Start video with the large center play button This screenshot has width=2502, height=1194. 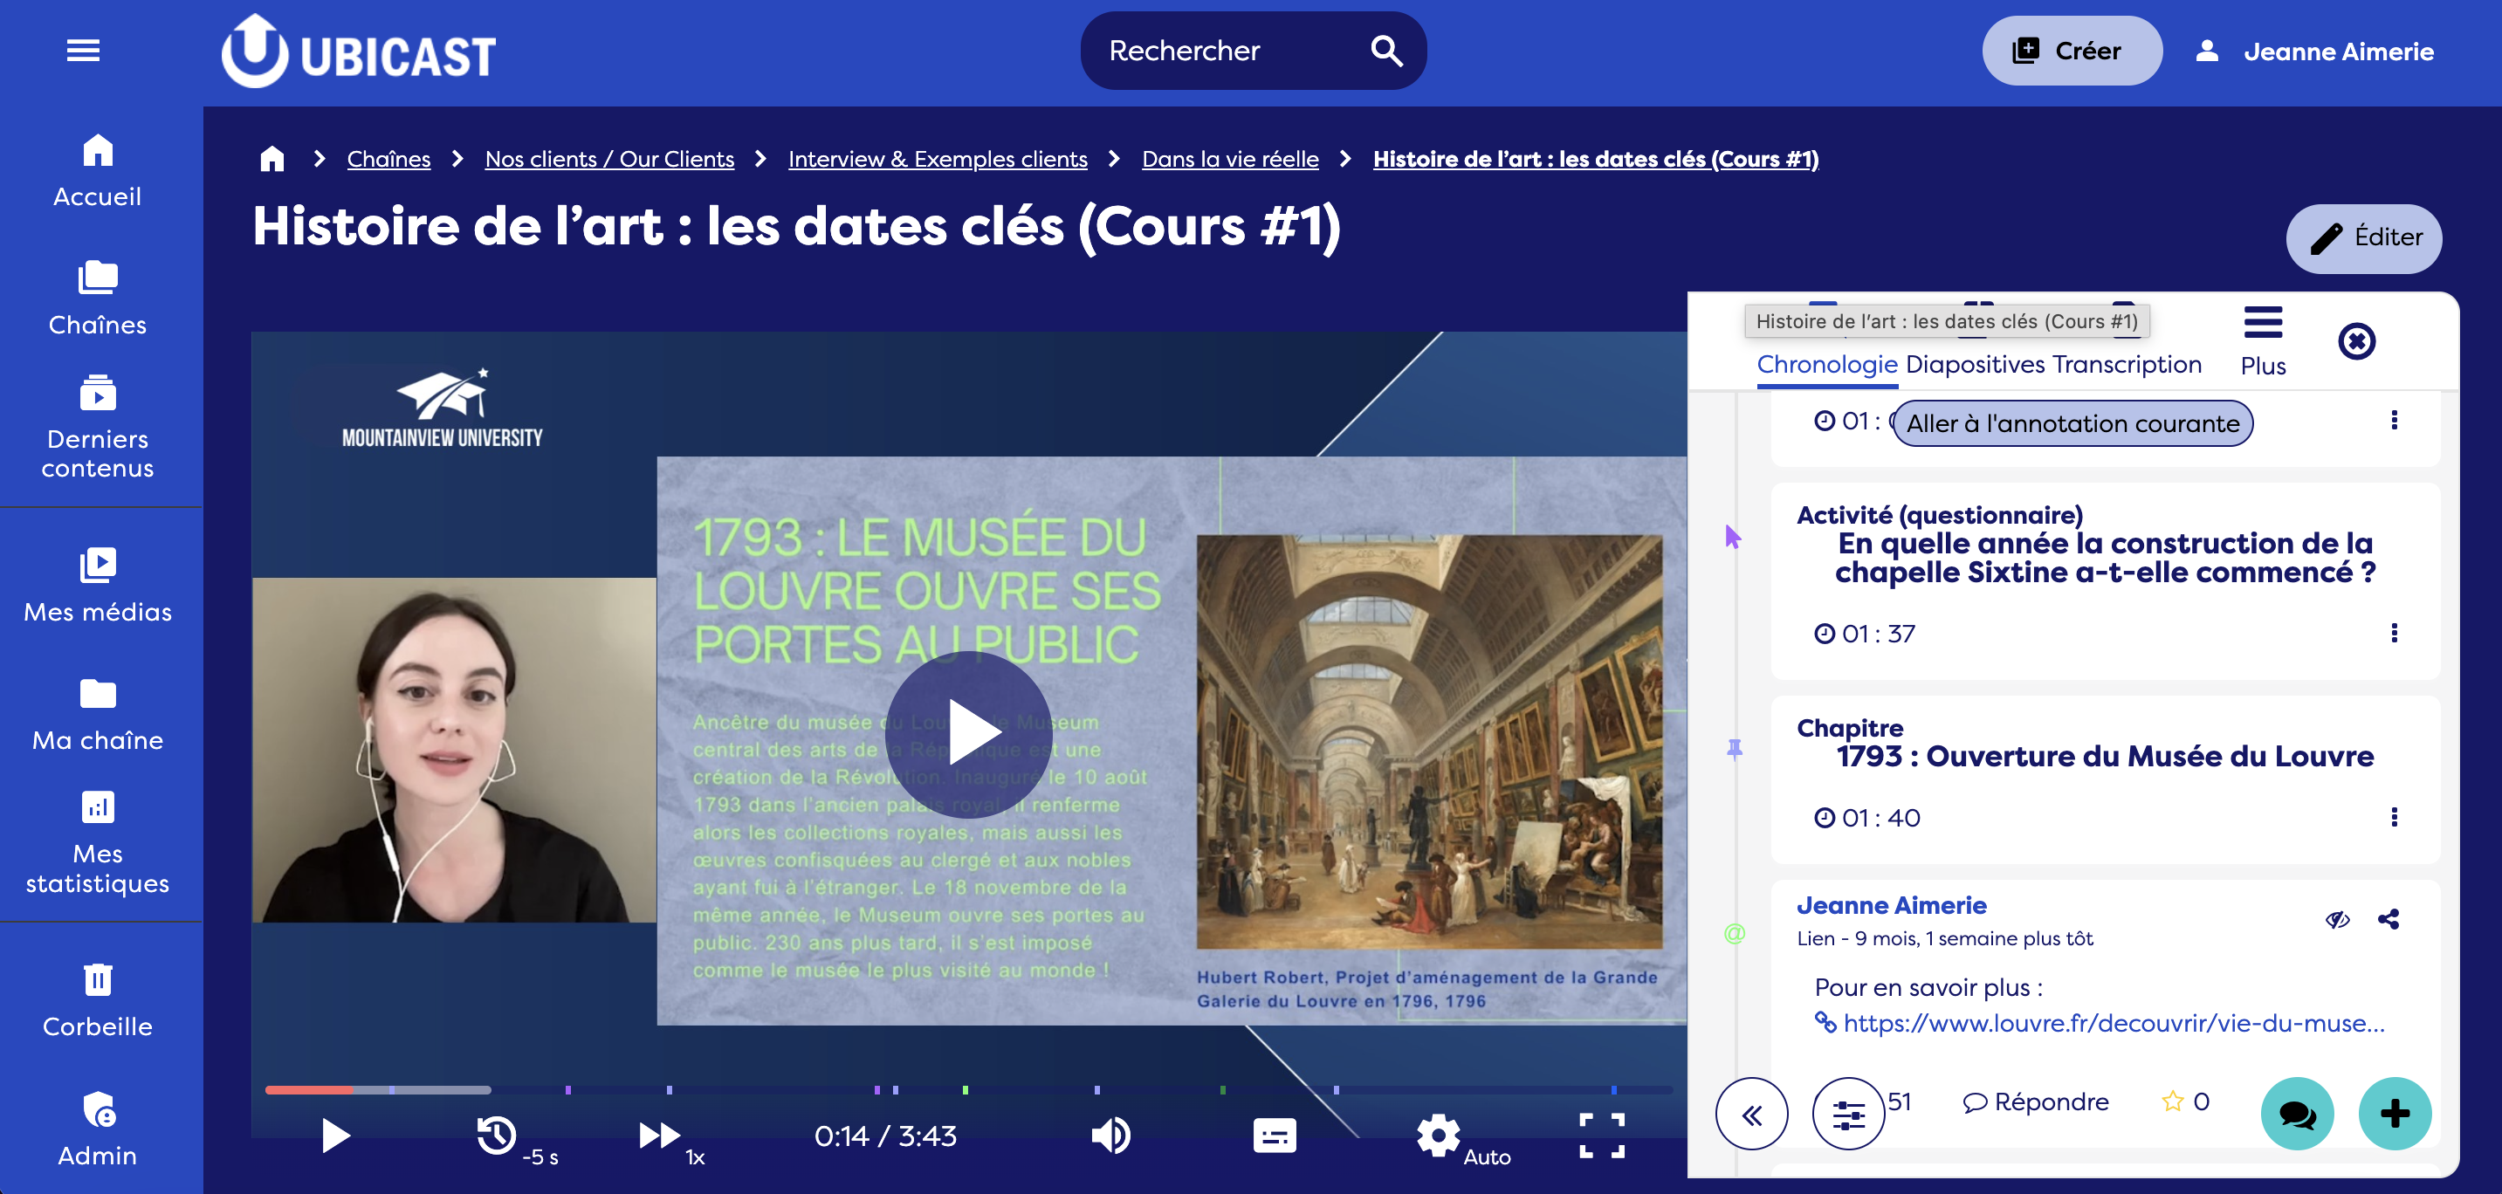pyautogui.click(x=968, y=734)
